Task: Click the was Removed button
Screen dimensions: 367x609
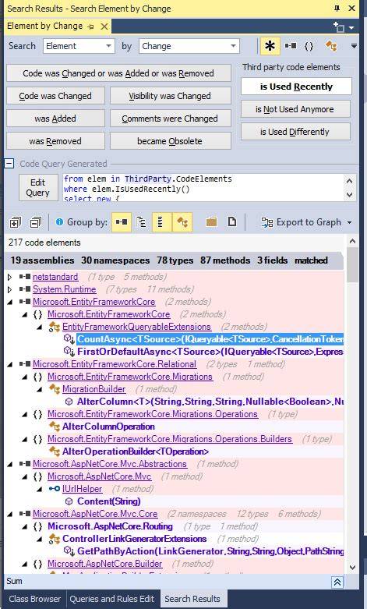Action: point(55,140)
